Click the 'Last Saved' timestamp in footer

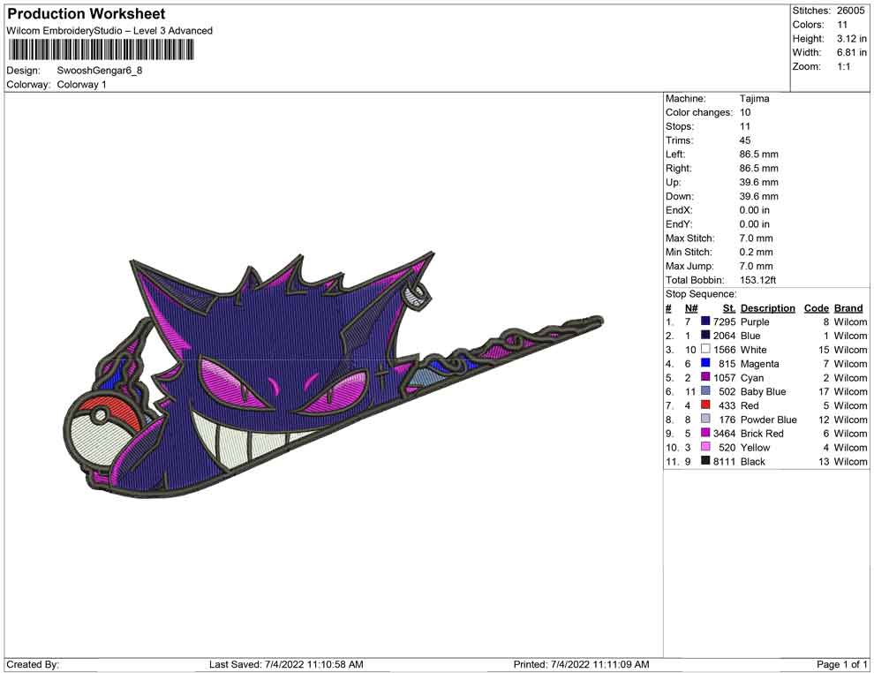(x=286, y=664)
